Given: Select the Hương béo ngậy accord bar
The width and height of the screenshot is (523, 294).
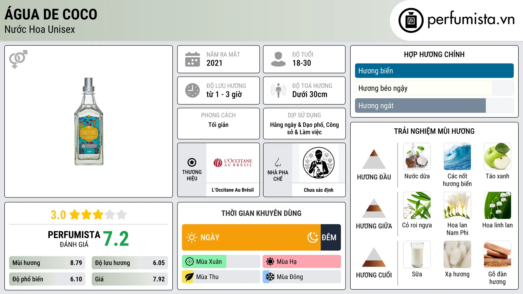Looking at the screenshot, I should point(434,88).
